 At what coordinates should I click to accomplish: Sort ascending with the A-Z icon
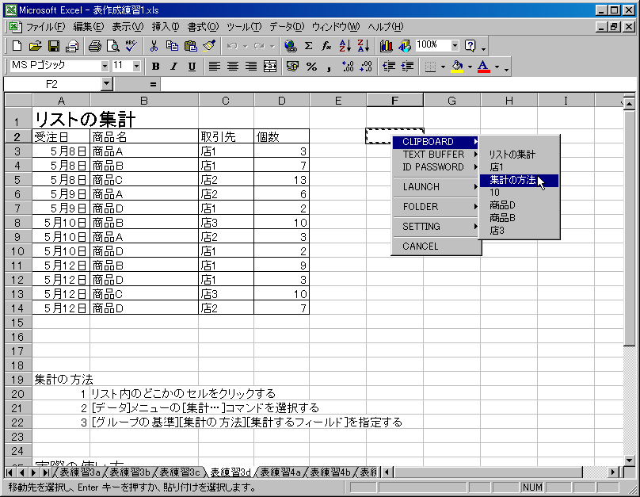click(345, 46)
